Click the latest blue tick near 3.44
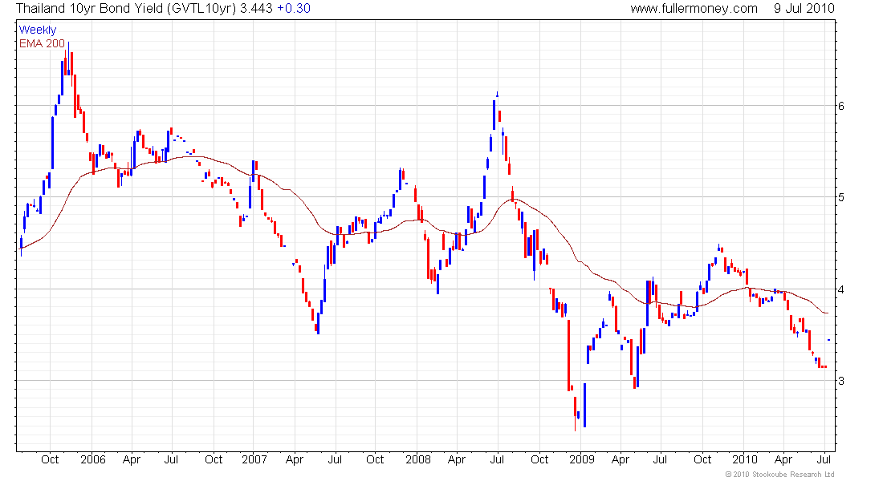Image resolution: width=883 pixels, height=481 pixels. point(829,340)
